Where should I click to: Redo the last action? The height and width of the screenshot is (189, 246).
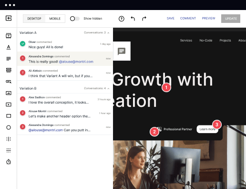144,19
